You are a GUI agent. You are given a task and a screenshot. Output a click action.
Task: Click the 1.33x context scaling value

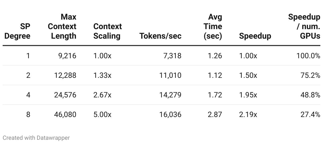(102, 75)
